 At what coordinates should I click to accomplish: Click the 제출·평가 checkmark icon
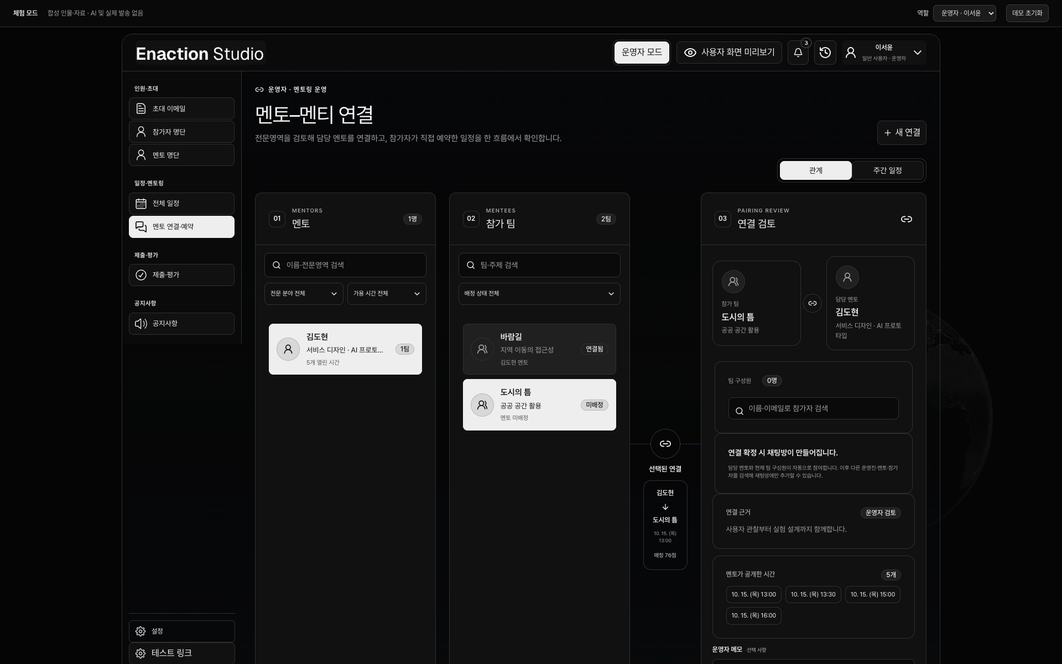(141, 275)
